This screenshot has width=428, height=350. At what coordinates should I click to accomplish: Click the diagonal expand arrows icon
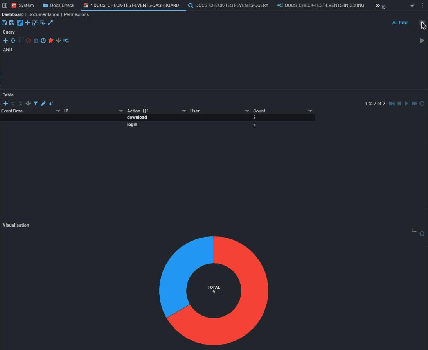(x=50, y=23)
